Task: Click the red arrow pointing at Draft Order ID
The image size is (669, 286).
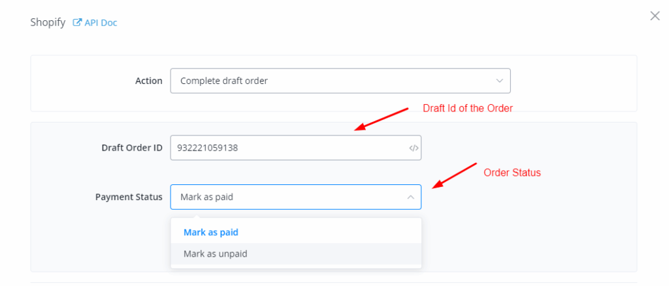Action: [381, 119]
